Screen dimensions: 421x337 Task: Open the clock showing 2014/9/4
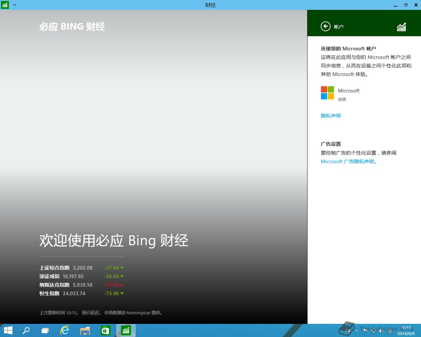tap(406, 331)
